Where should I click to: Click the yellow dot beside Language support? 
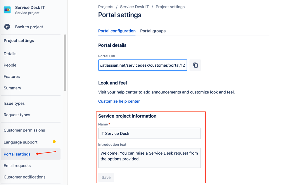(54, 142)
